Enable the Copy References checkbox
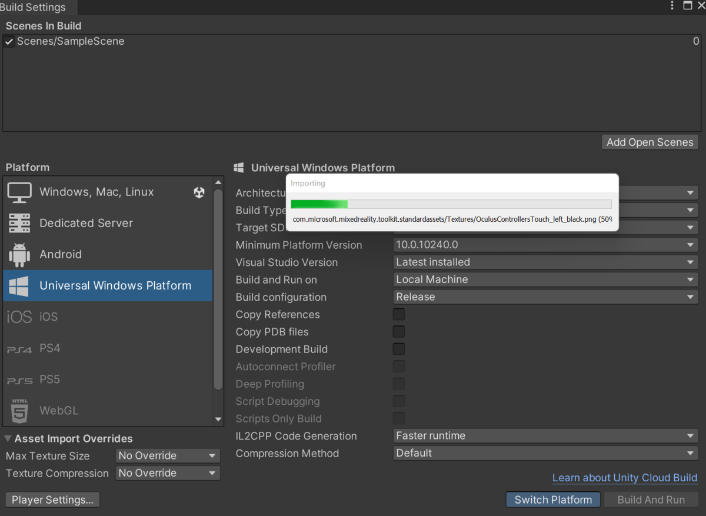706x516 pixels. coord(399,314)
